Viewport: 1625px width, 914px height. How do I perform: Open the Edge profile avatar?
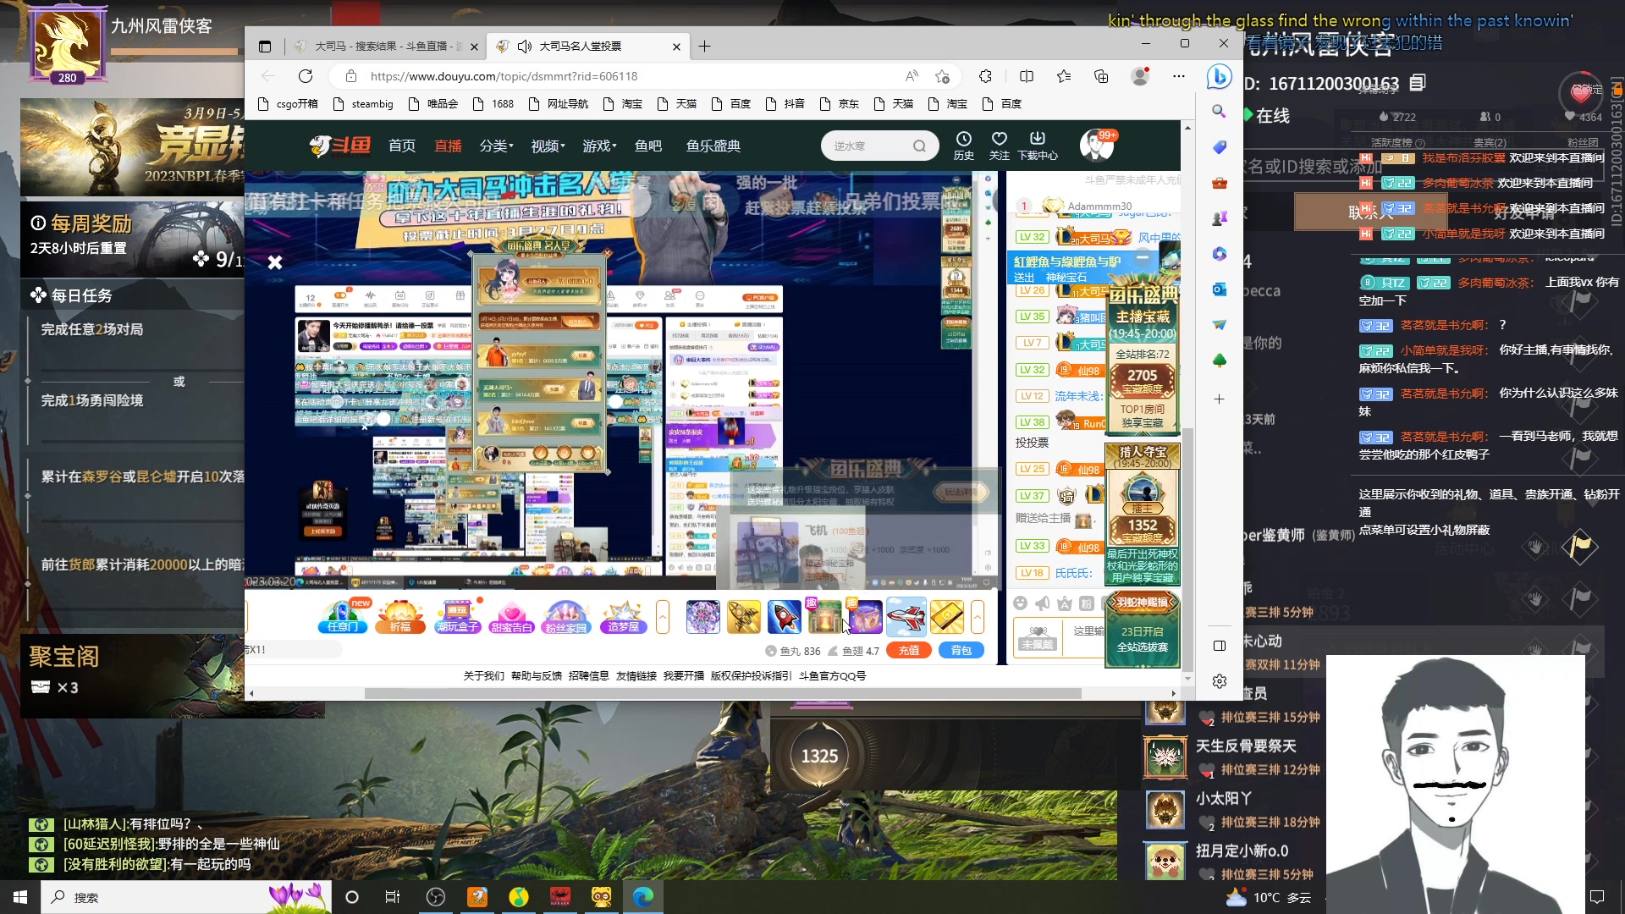click(x=1140, y=76)
